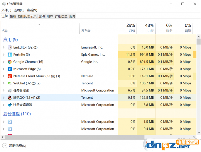Screen dimensions: 201x152
Task: Click the 任务管理器 row icon
Action: coord(10,90)
